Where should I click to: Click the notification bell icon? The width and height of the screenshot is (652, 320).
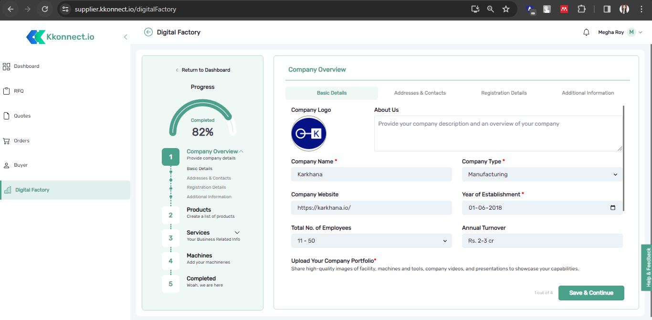pos(586,32)
